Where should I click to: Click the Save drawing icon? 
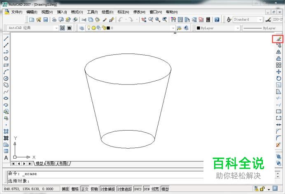[45, 20]
